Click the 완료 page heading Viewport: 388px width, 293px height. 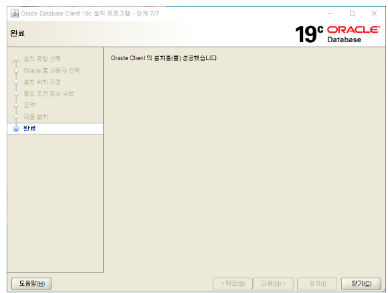(x=17, y=33)
